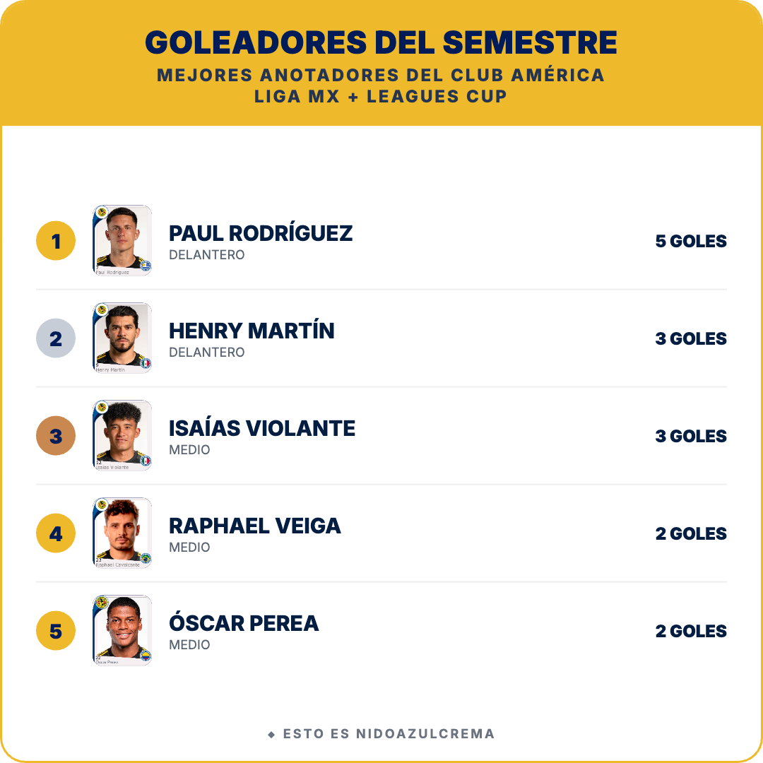Viewport: 763px width, 763px height.
Task: Click the gold rank 1 badge
Action: [x=56, y=241]
